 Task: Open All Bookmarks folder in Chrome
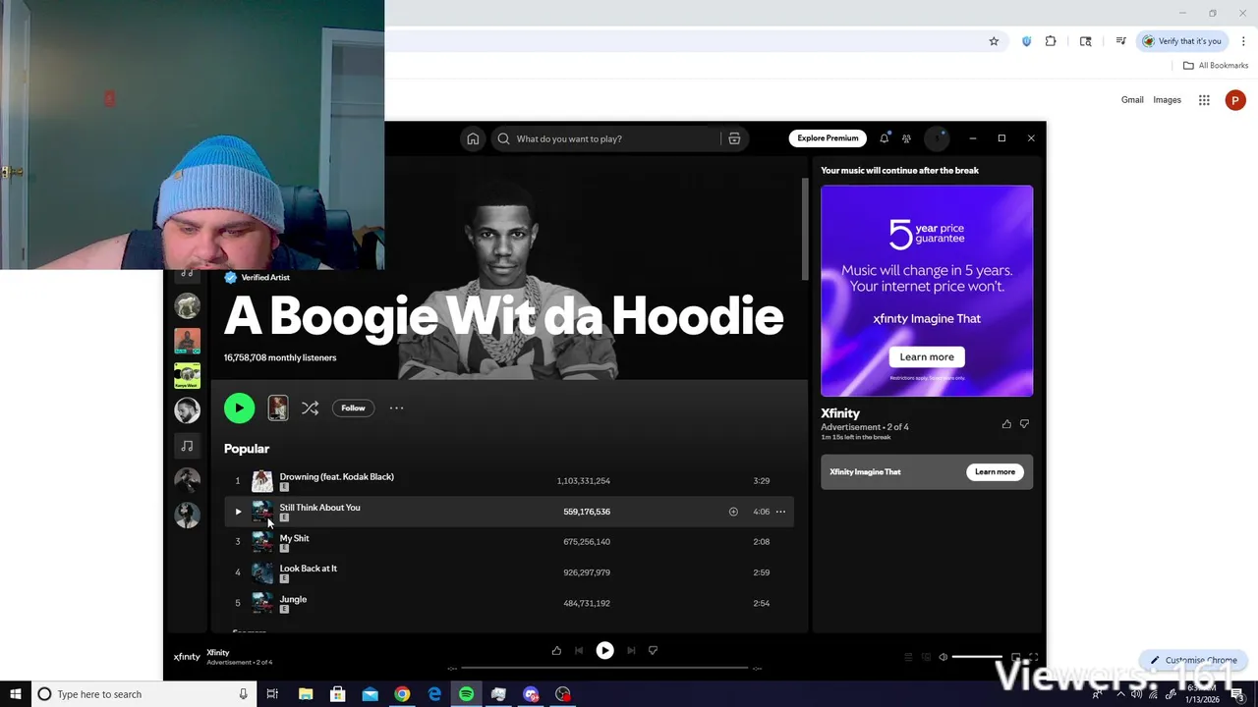pyautogui.click(x=1216, y=66)
